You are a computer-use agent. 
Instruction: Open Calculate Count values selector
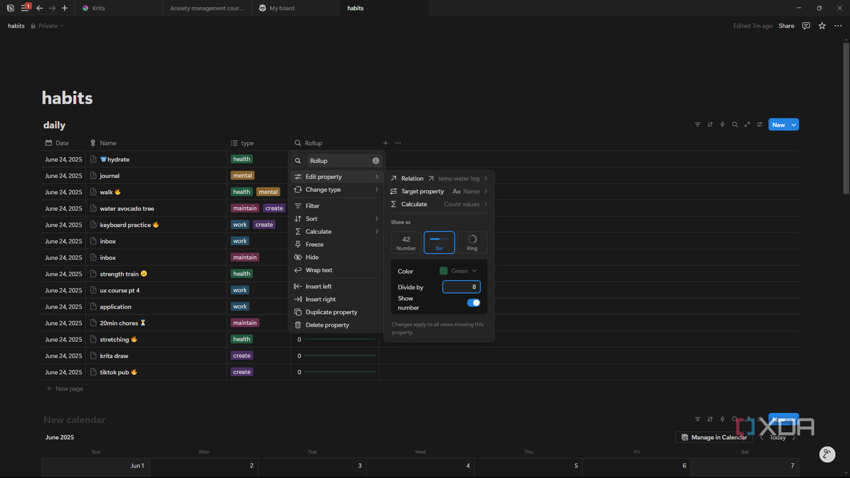click(x=439, y=204)
